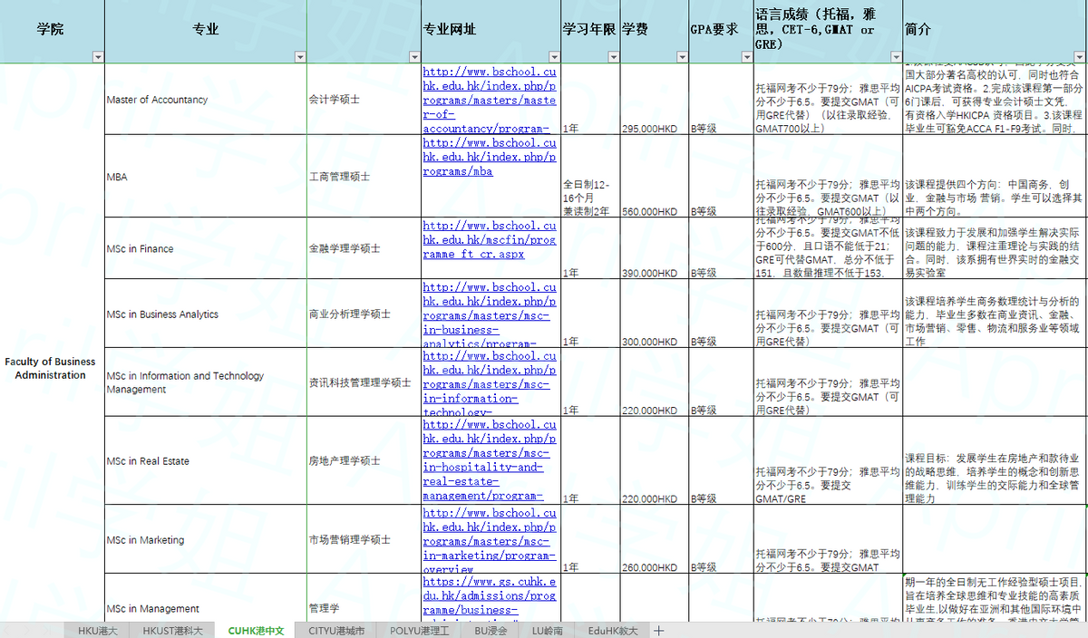Select the MSc in Business Analytics cell
Image resolution: width=1088 pixels, height=638 pixels.
point(162,314)
